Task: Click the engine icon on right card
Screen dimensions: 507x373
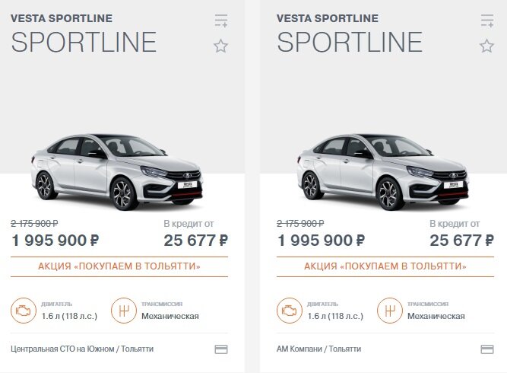Action: pos(289,311)
